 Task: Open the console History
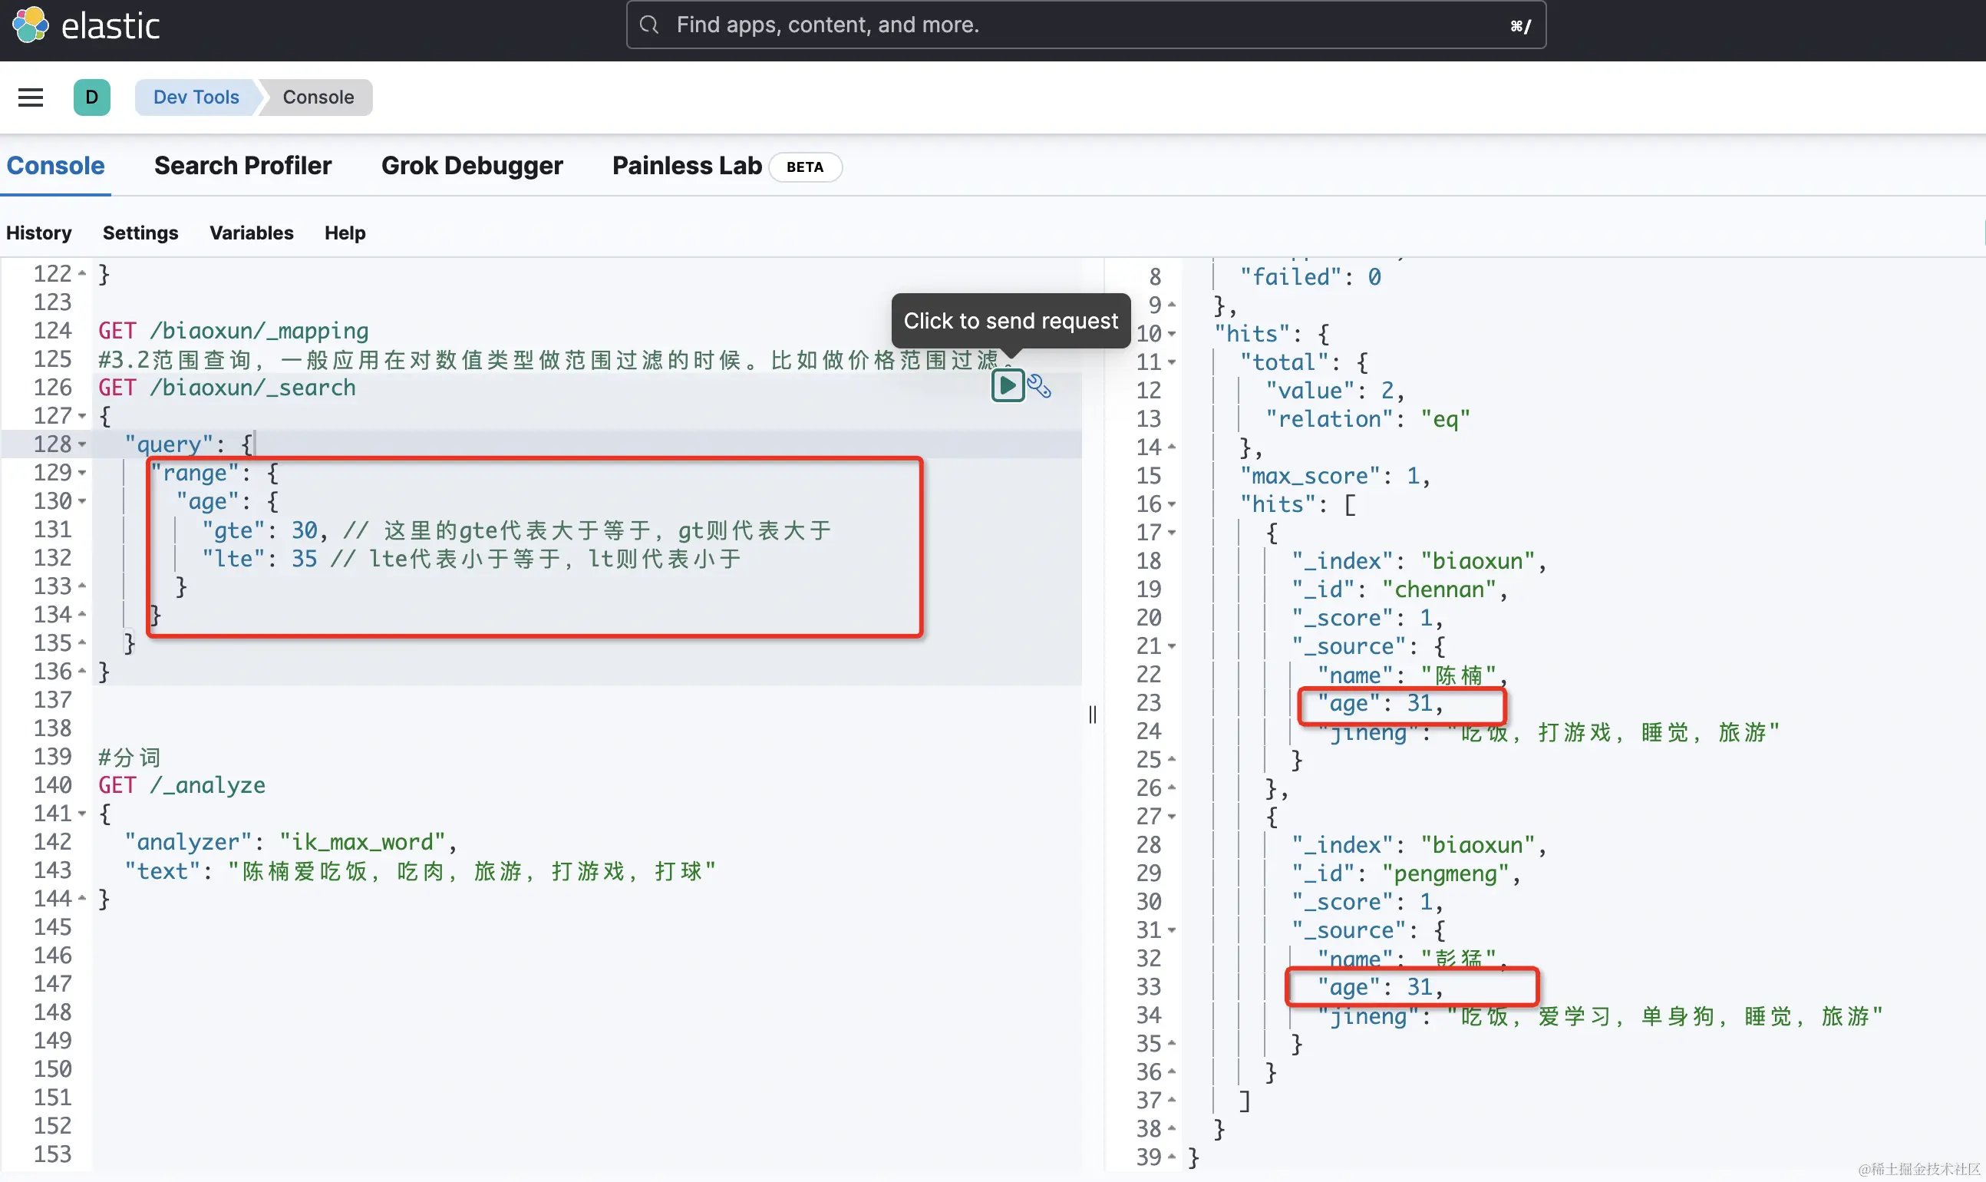[39, 233]
